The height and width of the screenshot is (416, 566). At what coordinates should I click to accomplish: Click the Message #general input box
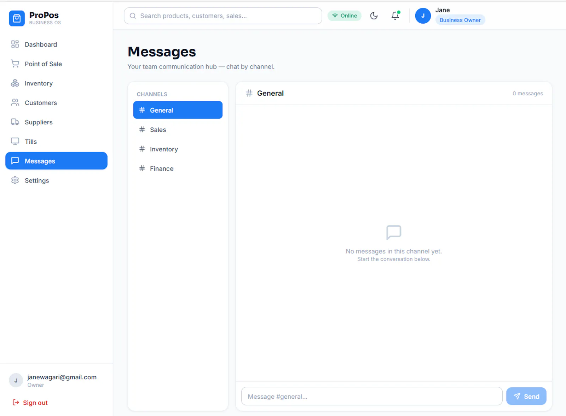[372, 396]
